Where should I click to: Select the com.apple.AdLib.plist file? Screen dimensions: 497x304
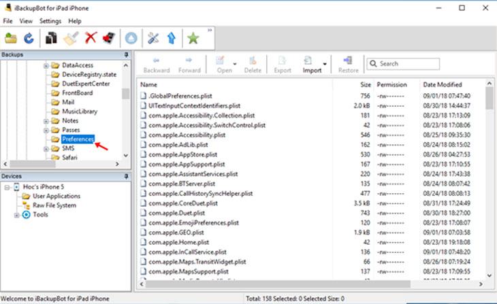click(x=178, y=145)
